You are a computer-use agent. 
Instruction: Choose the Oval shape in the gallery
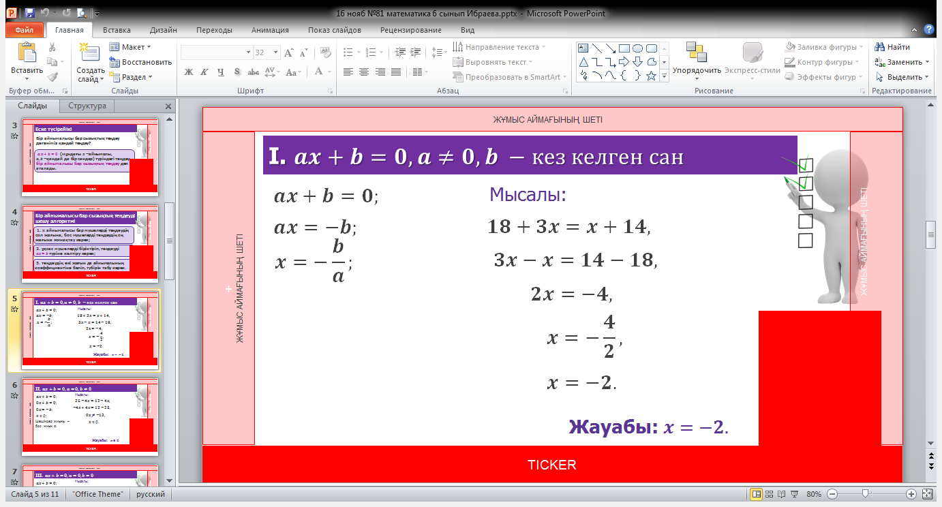point(637,48)
